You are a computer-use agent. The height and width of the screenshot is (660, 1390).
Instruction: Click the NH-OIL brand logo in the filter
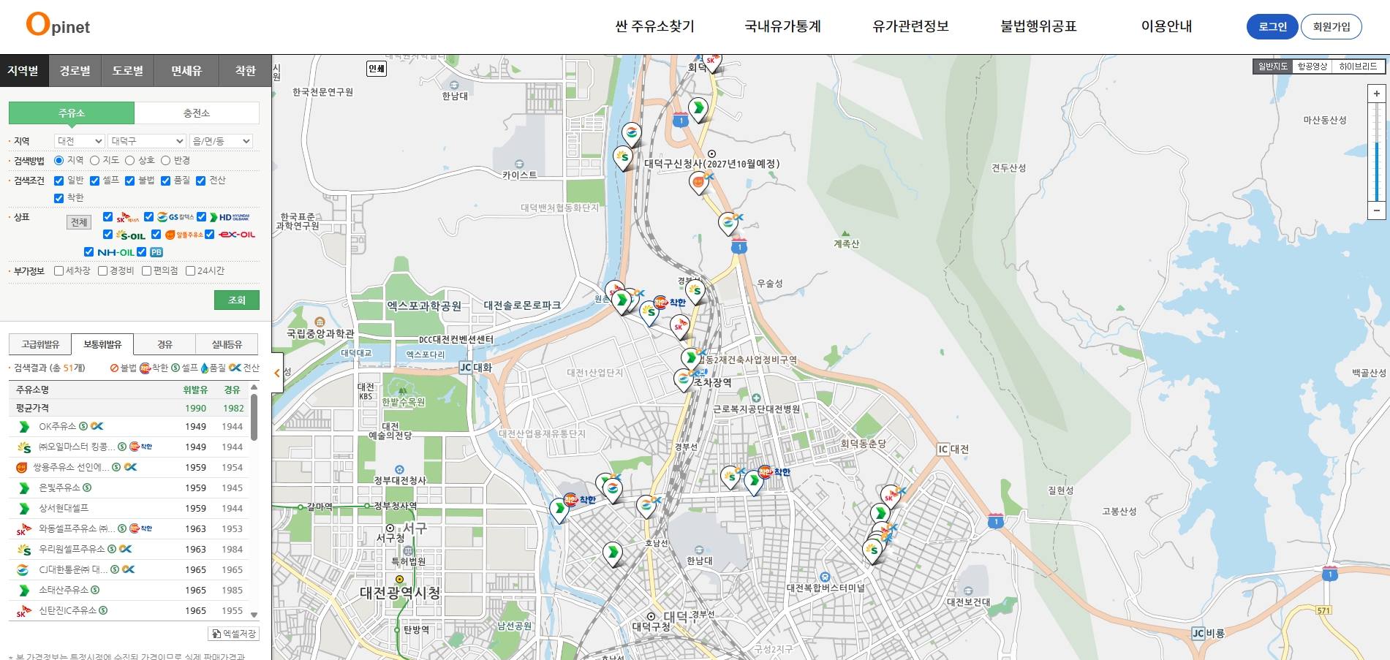pyautogui.click(x=116, y=252)
